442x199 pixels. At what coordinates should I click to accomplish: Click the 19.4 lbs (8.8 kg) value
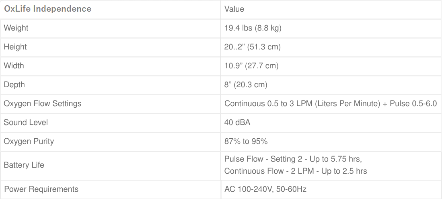point(253,28)
